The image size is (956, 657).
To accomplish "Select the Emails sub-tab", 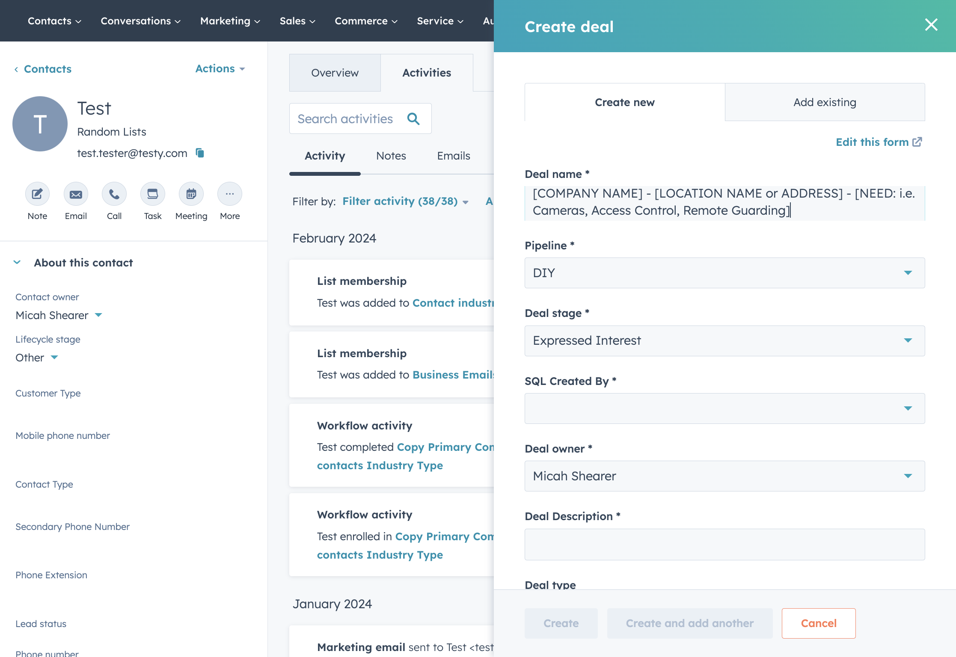I will pos(454,156).
